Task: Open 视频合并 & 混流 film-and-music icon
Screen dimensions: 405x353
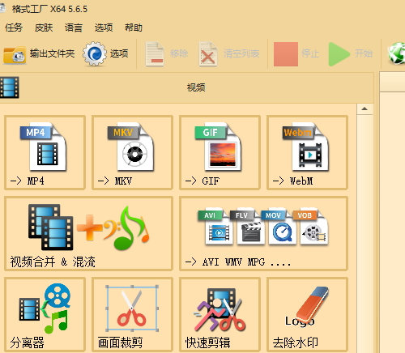Action: point(89,228)
